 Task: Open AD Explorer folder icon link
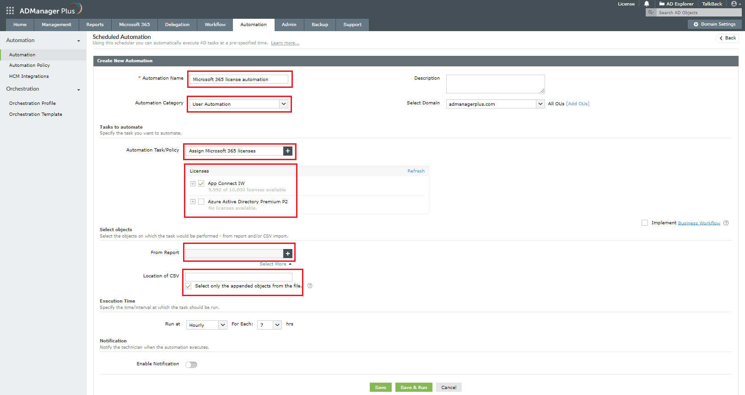click(x=662, y=4)
